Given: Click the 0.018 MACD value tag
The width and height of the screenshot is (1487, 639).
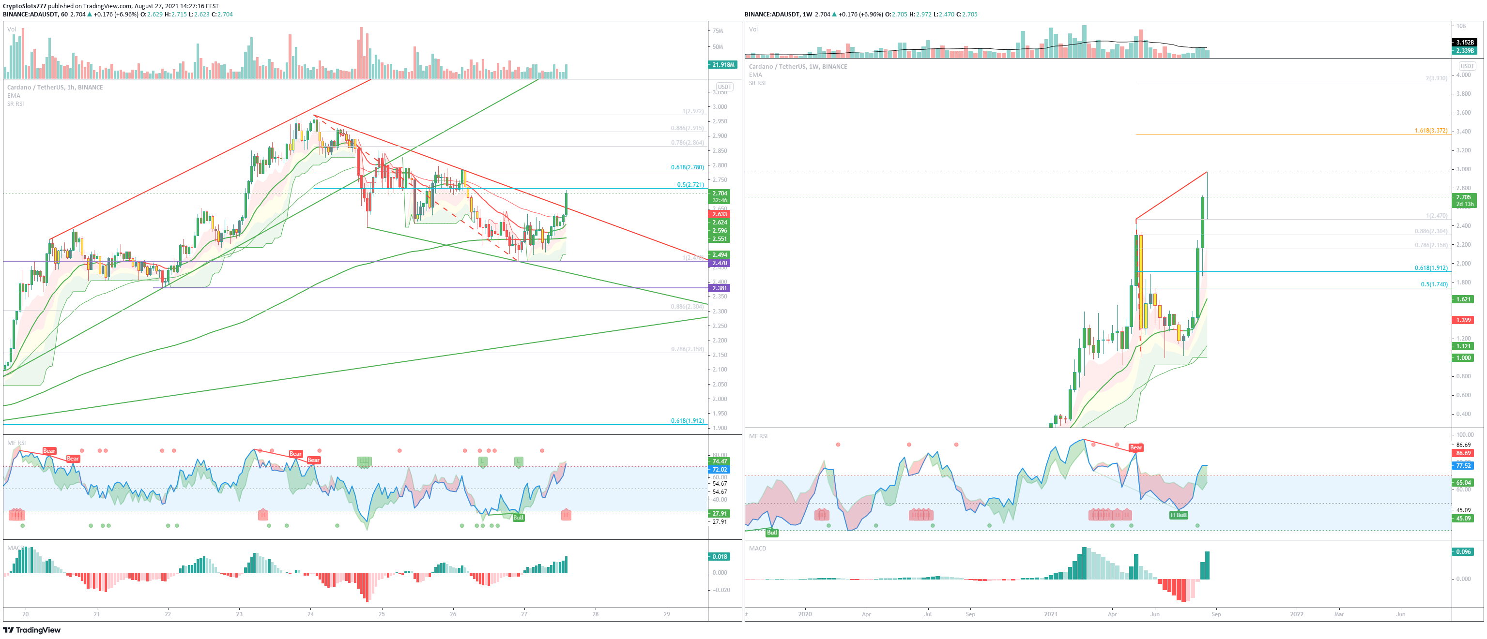Looking at the screenshot, I should [719, 557].
